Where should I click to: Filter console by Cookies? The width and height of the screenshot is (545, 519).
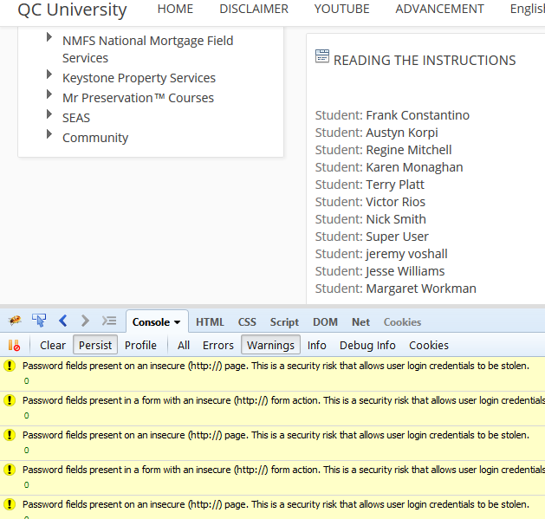point(429,345)
